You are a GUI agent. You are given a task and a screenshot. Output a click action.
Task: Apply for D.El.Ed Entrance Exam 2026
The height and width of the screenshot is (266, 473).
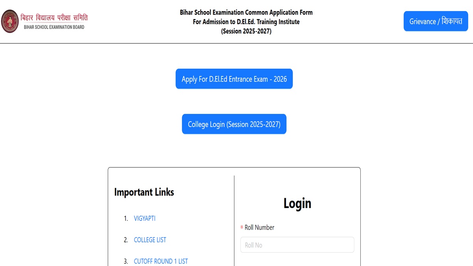pyautogui.click(x=234, y=79)
